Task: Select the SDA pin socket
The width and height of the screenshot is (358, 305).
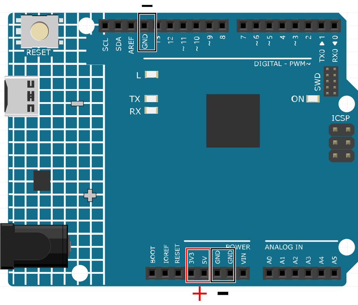Action: (118, 26)
